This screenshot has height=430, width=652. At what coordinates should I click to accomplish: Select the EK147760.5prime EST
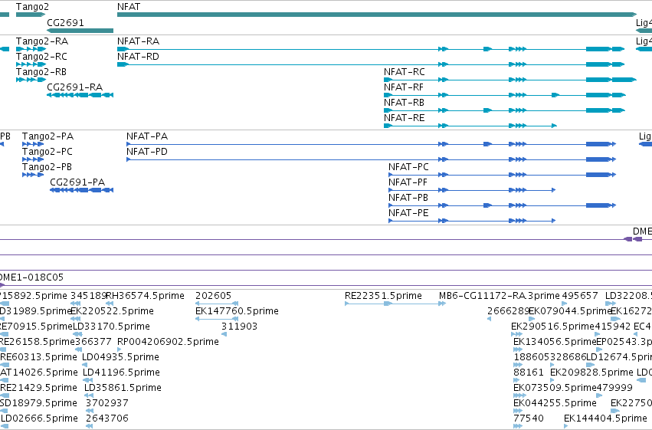point(217,319)
